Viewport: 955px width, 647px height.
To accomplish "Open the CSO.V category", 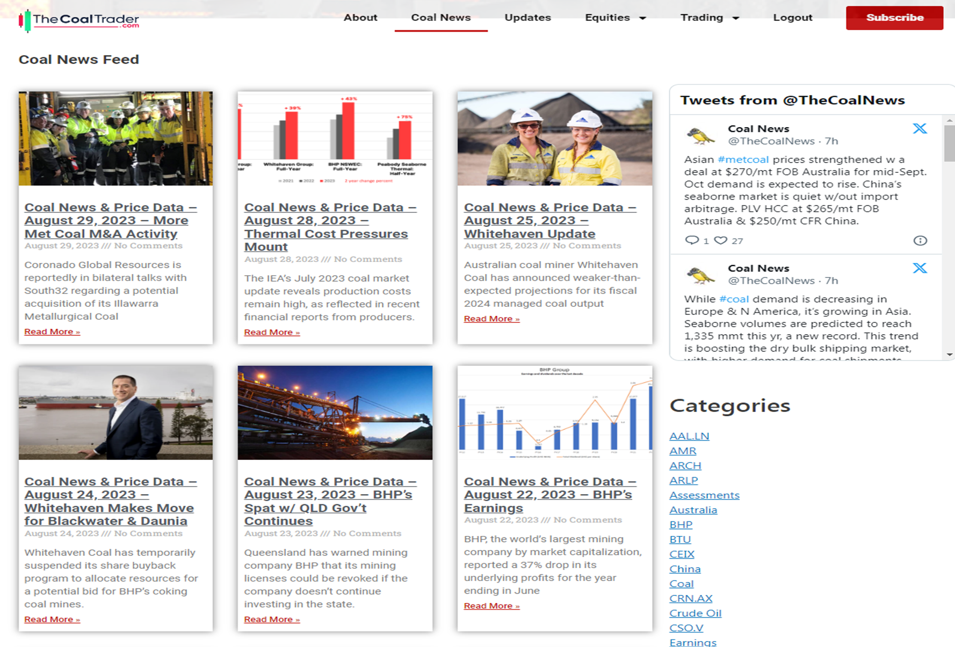I will (x=686, y=628).
